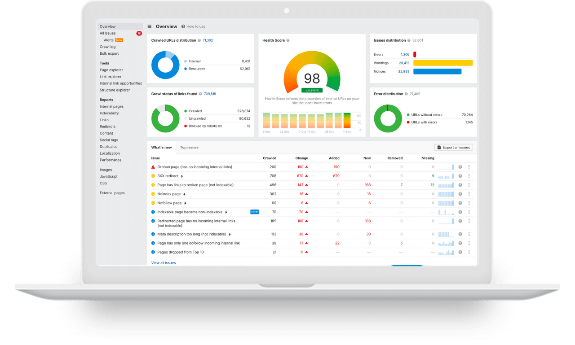Click the sparkline chart on Meta description row
Viewport: 575px width, 345px height.
click(x=445, y=234)
